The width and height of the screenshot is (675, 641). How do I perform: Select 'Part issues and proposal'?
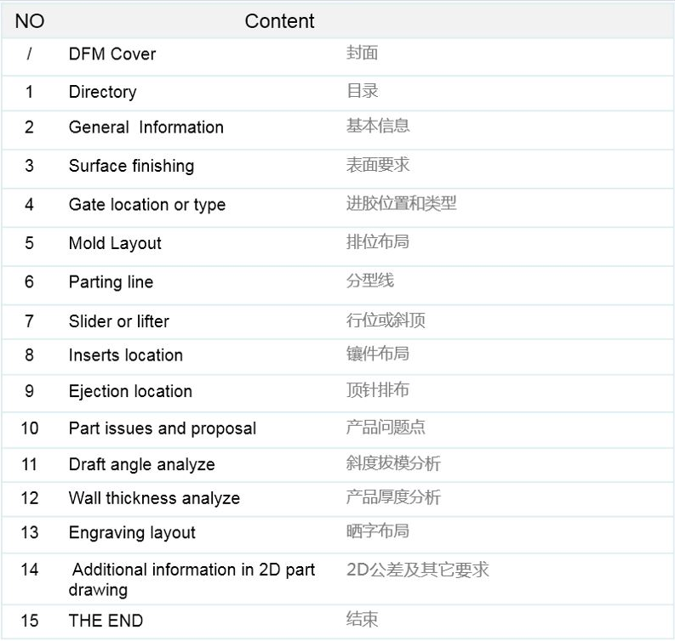click(163, 428)
